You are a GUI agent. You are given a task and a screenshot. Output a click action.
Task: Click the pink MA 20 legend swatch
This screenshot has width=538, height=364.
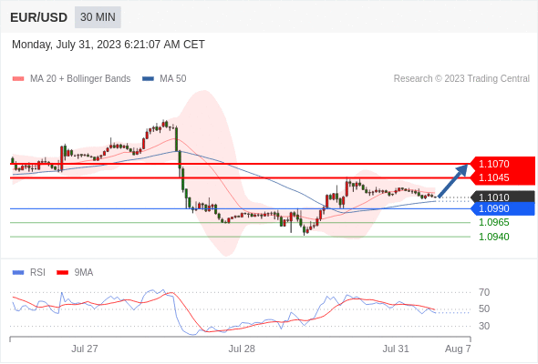coord(18,79)
